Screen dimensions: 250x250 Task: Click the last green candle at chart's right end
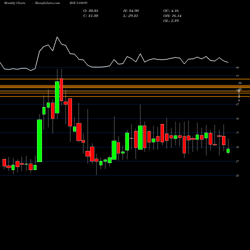coord(228,150)
